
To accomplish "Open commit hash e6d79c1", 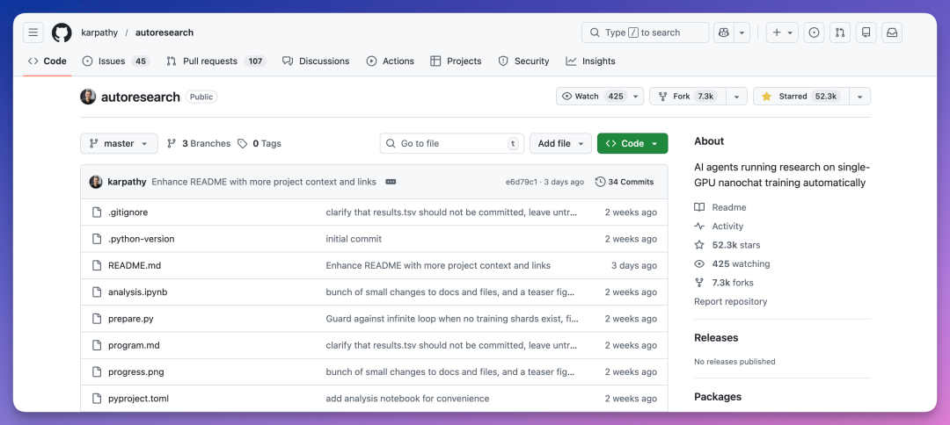I will (x=522, y=182).
